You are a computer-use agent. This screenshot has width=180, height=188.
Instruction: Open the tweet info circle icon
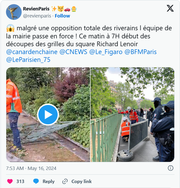click(171, 168)
